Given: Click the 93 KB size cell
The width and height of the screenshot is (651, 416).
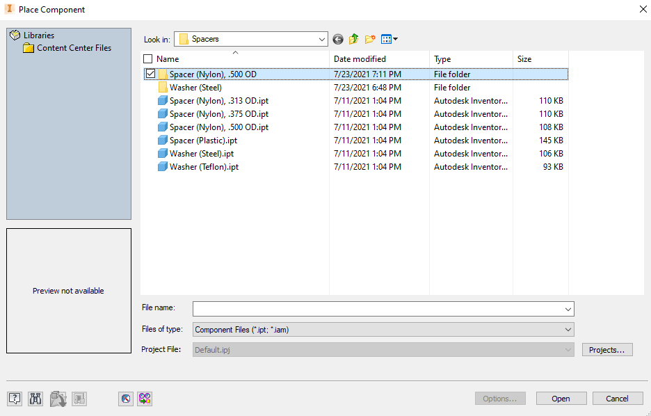Looking at the screenshot, I should (x=553, y=167).
